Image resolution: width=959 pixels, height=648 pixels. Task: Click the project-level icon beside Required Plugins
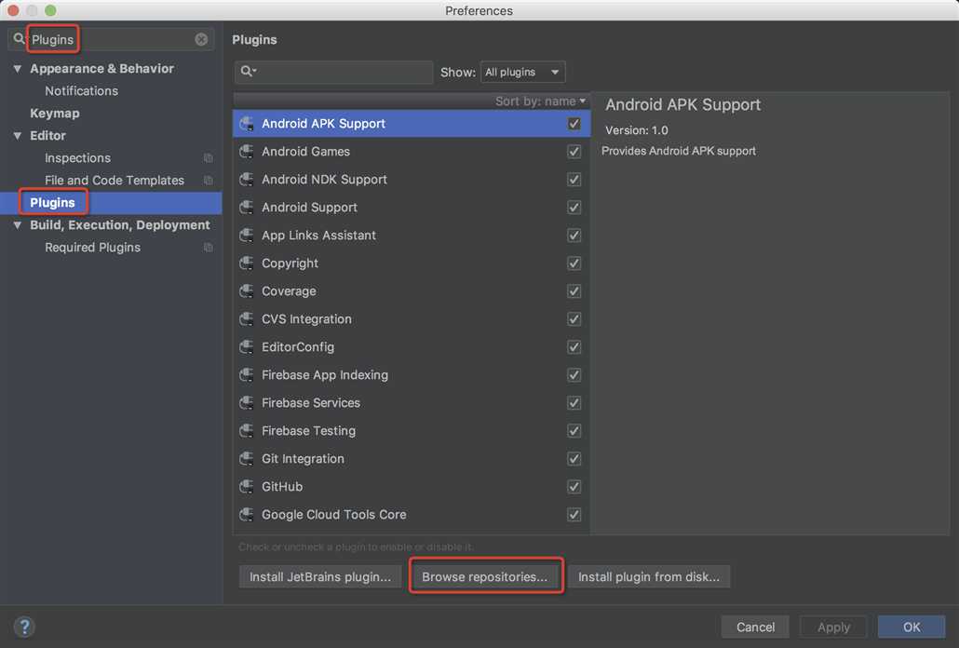208,248
